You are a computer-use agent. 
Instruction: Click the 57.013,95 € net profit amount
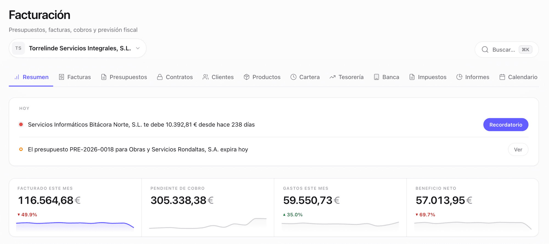point(444,200)
